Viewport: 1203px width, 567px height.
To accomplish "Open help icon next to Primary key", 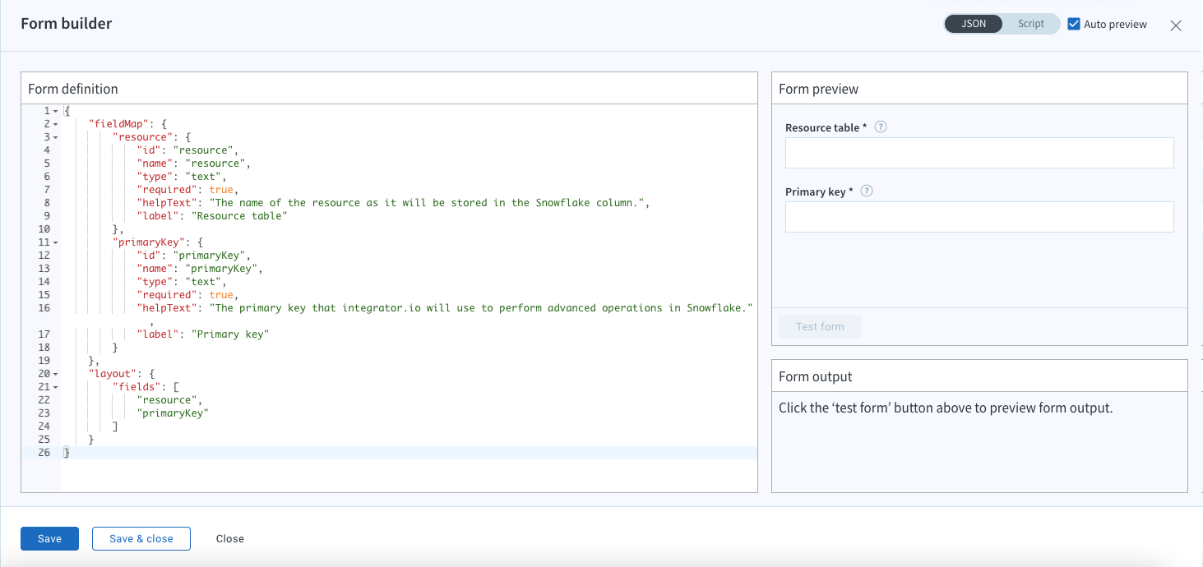I will 866,191.
